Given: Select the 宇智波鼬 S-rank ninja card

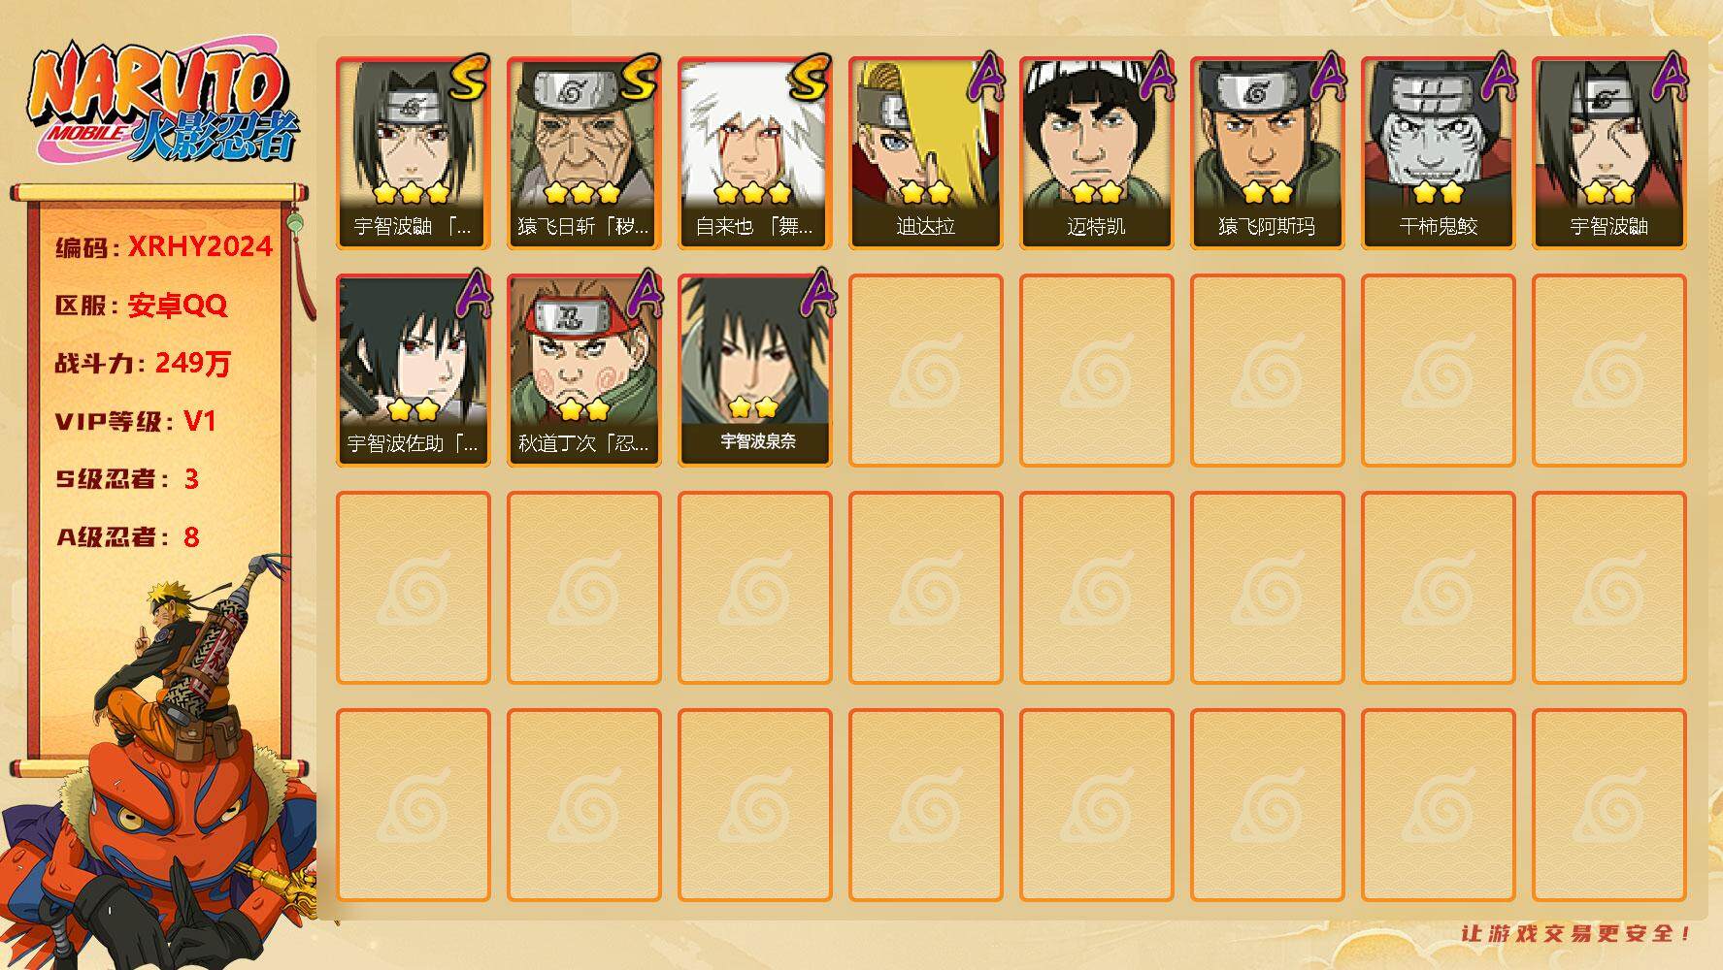Looking at the screenshot, I should click(413, 153).
